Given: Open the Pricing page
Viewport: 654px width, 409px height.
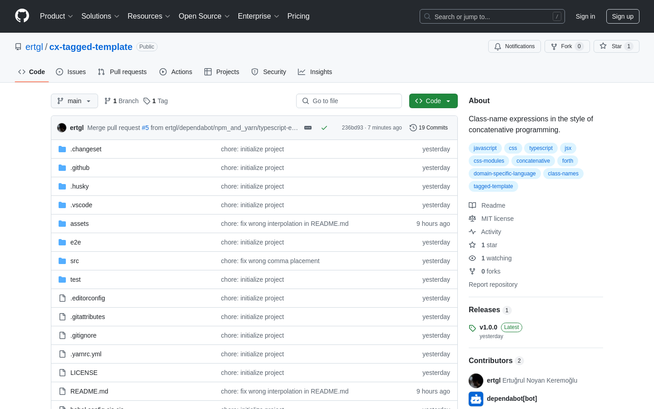Looking at the screenshot, I should pyautogui.click(x=298, y=16).
